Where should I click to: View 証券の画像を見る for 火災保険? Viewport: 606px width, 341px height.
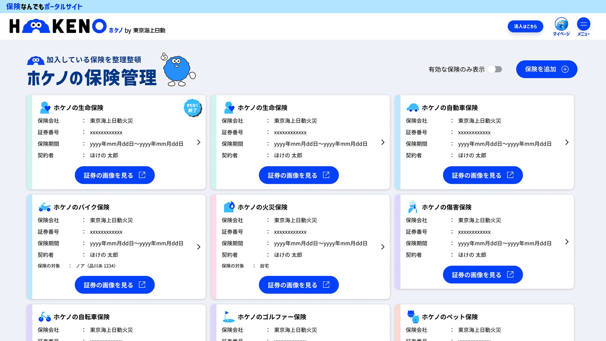[299, 285]
